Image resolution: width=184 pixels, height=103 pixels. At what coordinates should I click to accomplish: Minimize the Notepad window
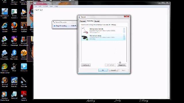[160, 3]
